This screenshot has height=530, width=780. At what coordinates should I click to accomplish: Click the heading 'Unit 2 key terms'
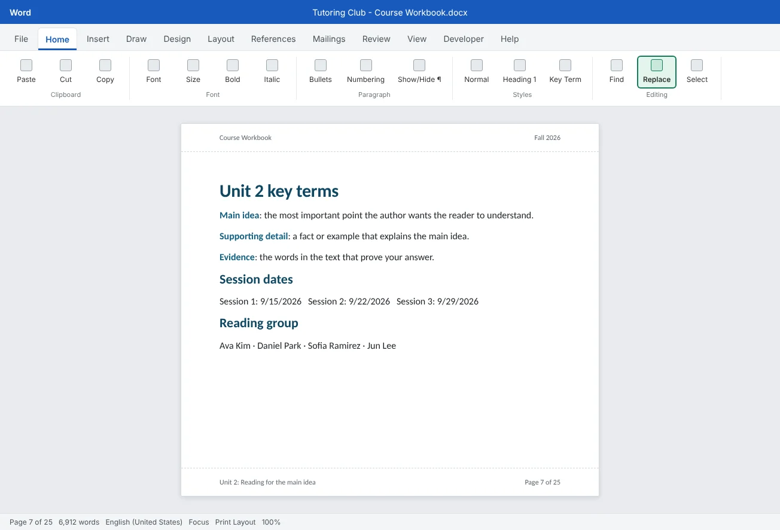coord(279,191)
